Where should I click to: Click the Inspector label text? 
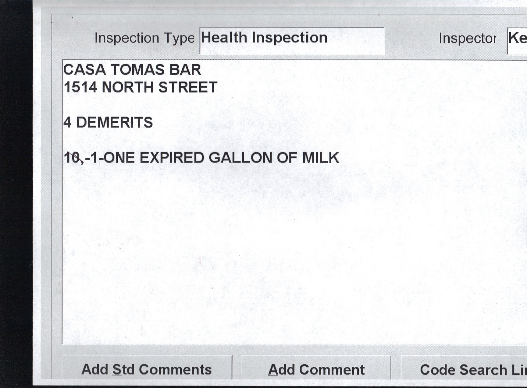click(467, 38)
